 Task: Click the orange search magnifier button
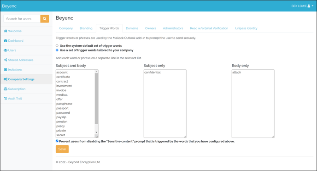tap(45, 19)
